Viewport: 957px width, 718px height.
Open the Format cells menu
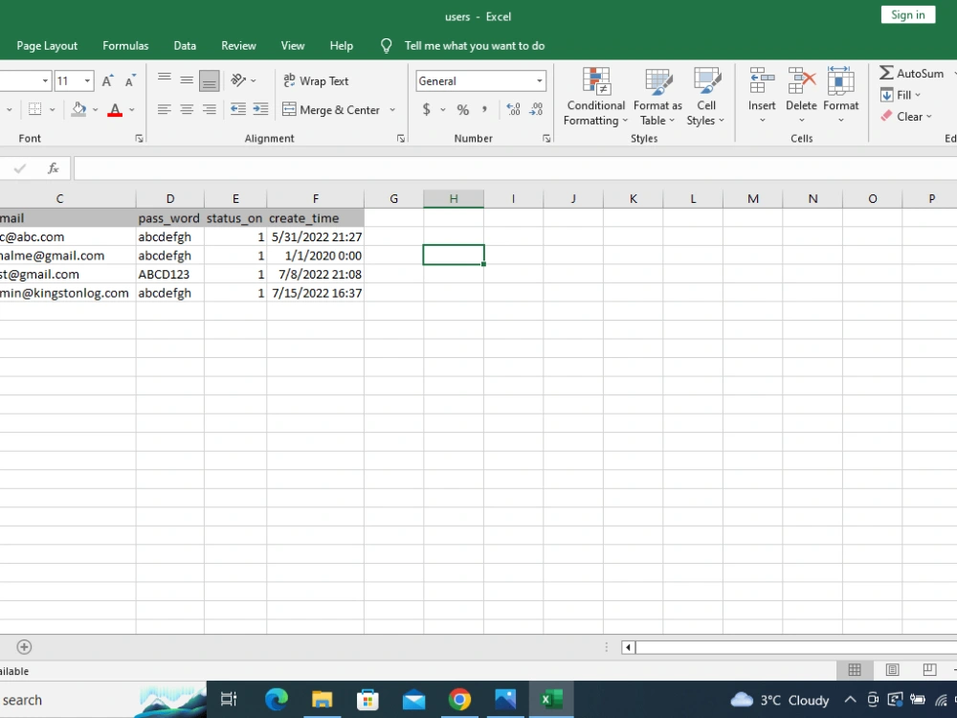point(840,95)
